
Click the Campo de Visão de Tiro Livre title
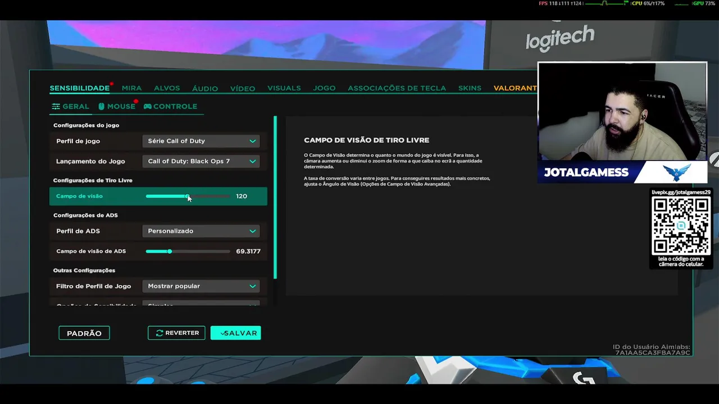pyautogui.click(x=366, y=140)
